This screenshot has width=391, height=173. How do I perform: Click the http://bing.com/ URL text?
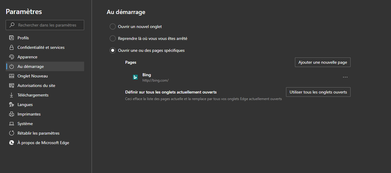click(156, 80)
